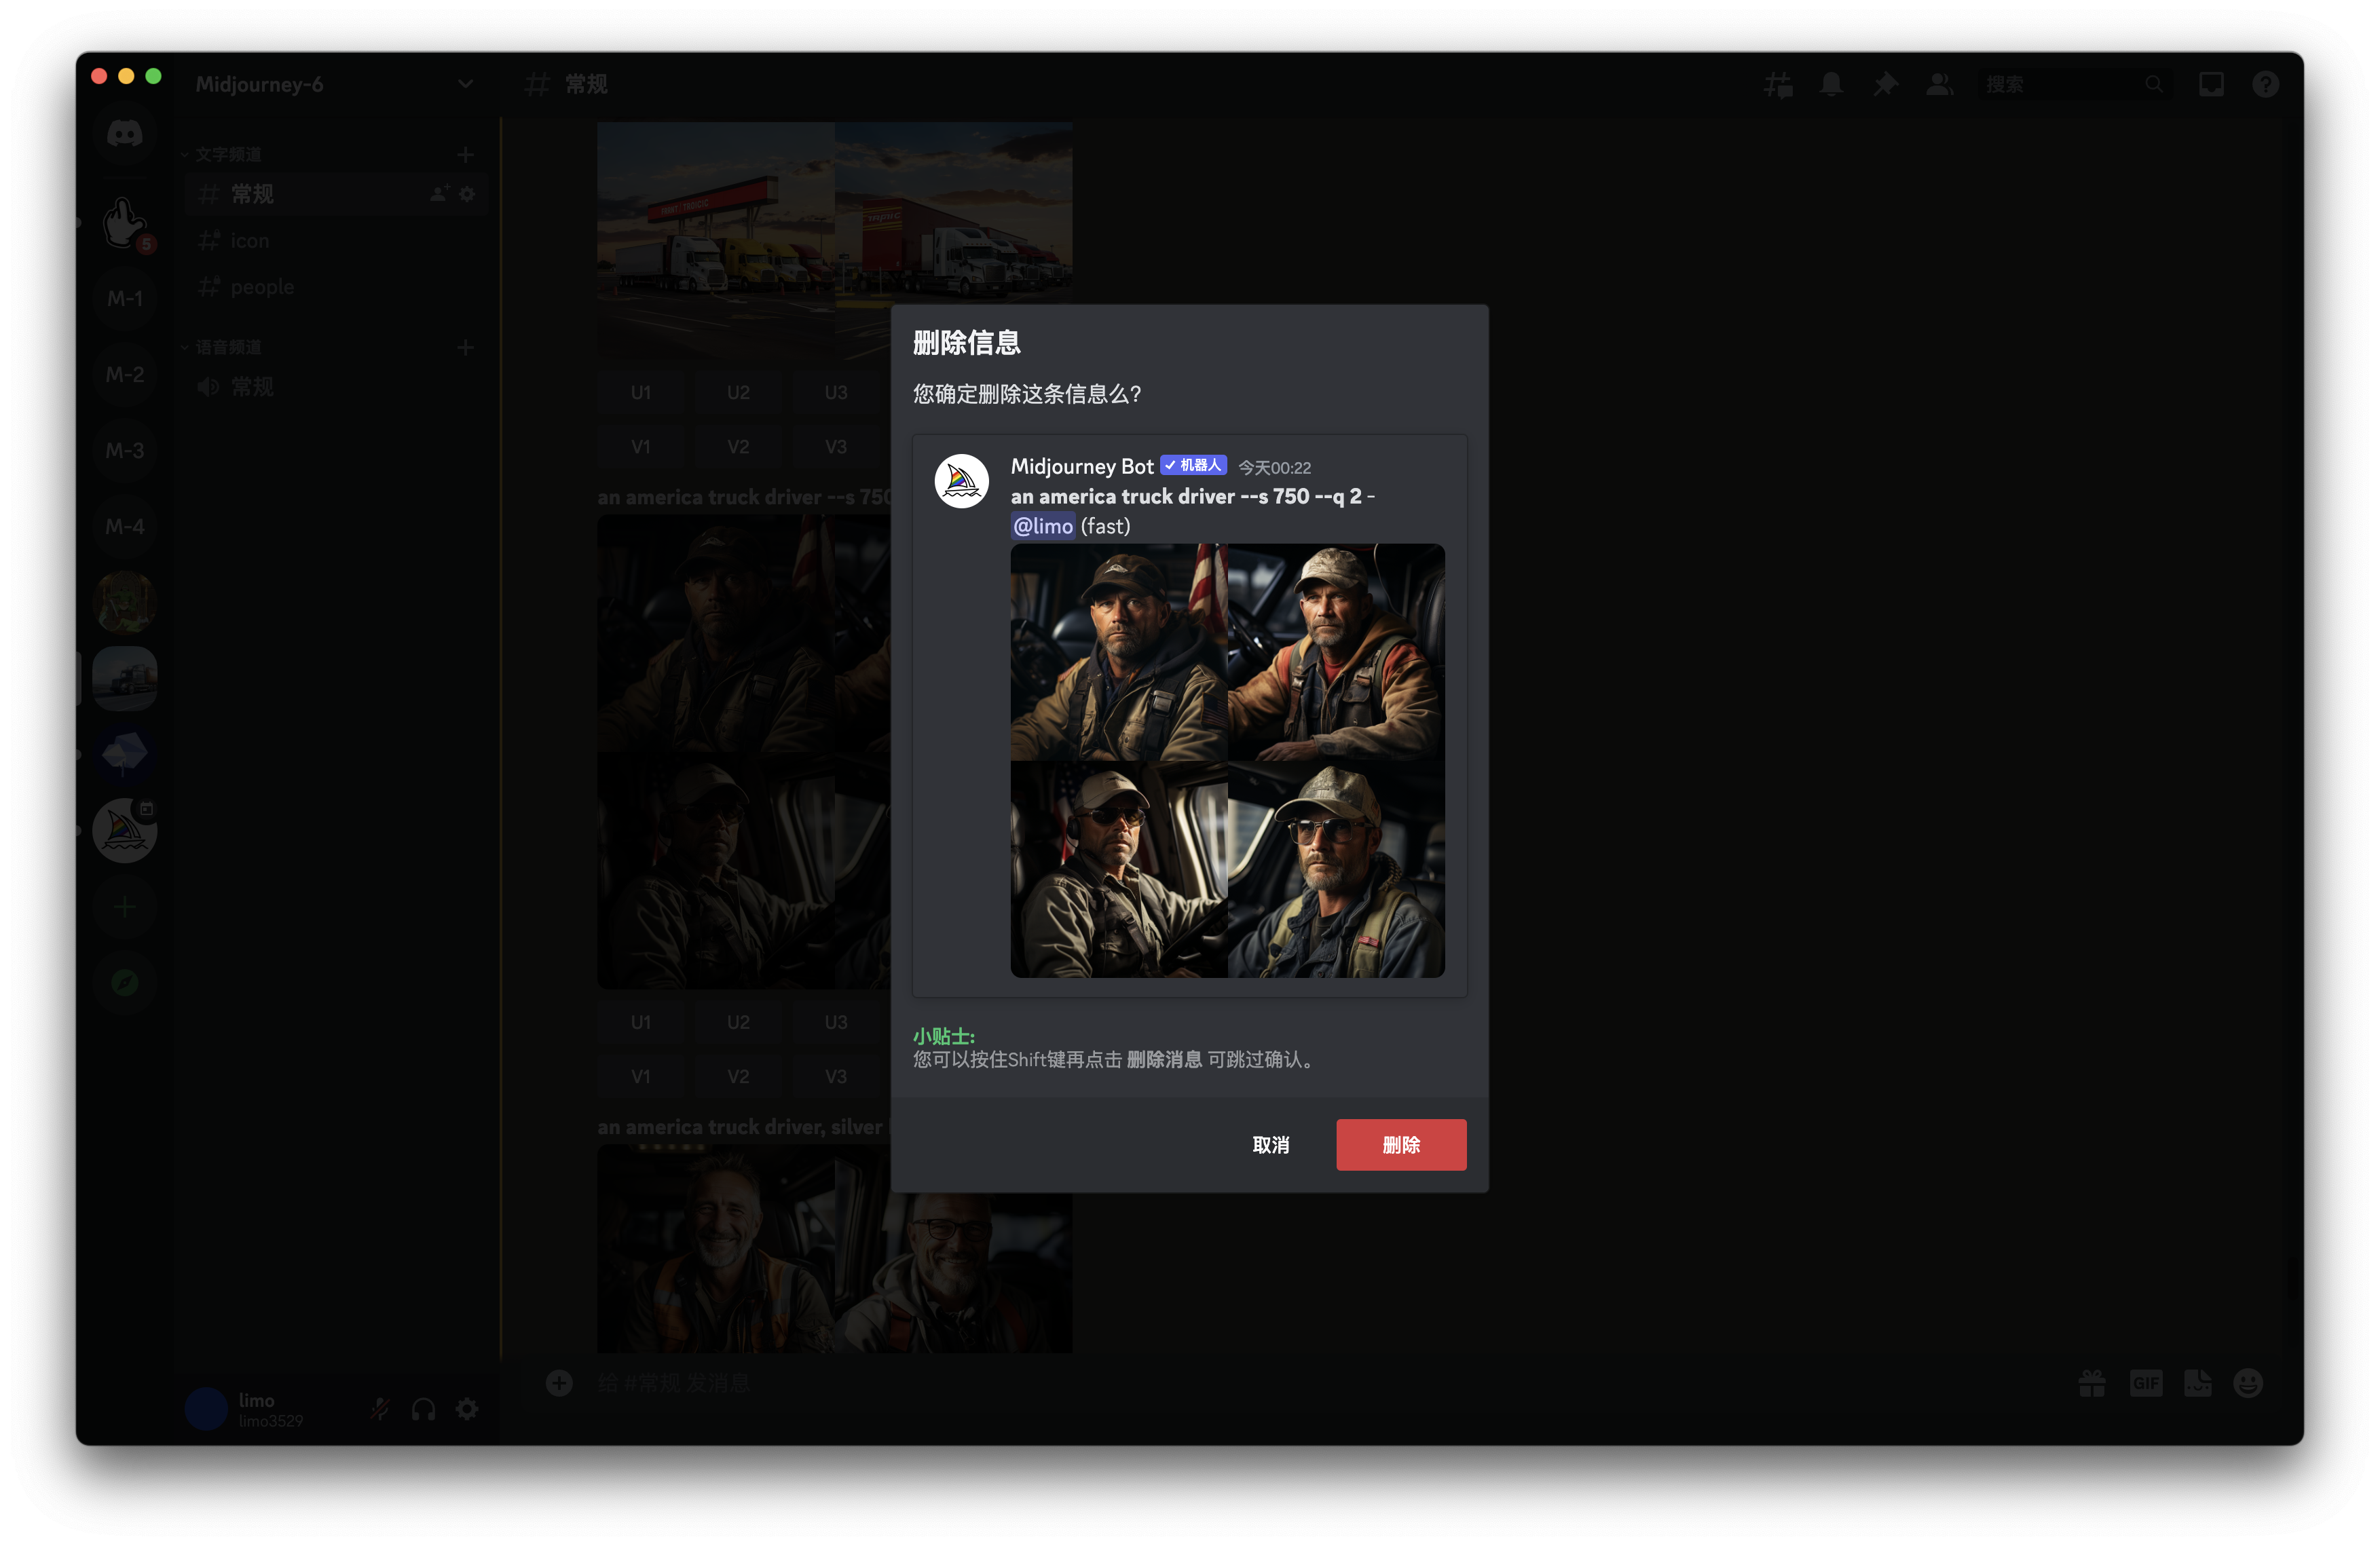
Task: Select the icon text channel
Action: click(x=250, y=241)
